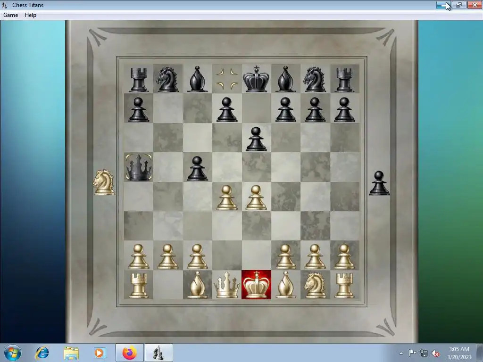Open the Help menu
Image resolution: width=483 pixels, height=362 pixels.
[30, 15]
